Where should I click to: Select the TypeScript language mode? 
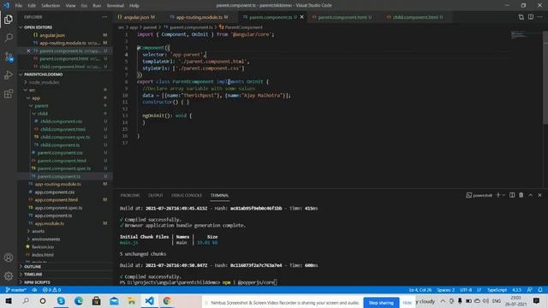coord(497,290)
